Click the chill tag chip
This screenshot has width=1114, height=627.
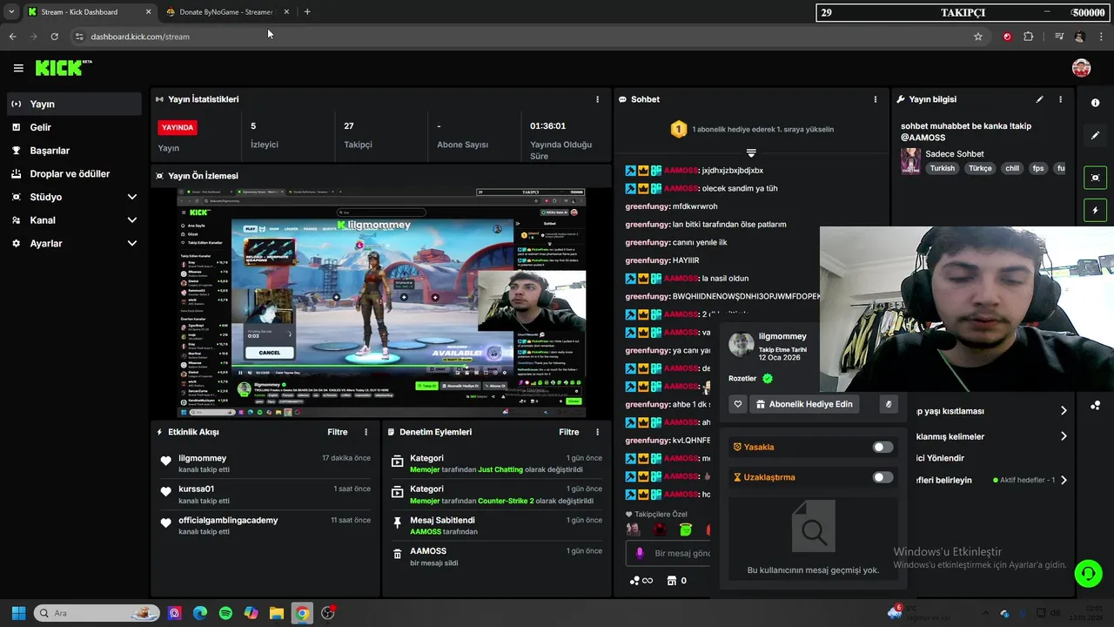(1012, 169)
